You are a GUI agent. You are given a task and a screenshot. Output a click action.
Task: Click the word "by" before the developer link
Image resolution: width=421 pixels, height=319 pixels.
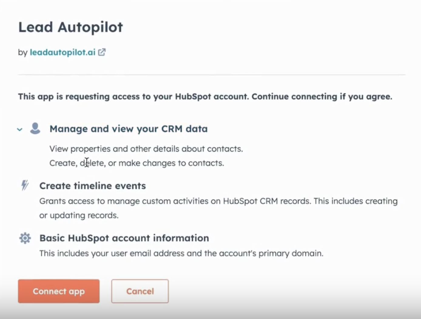click(x=23, y=53)
